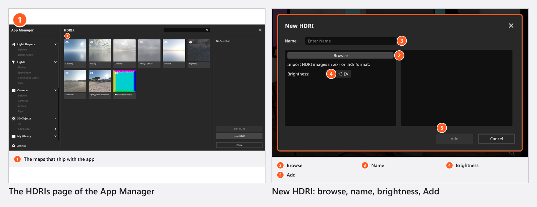Select the Sunrise HDRI thumbnail
Image resolution: width=537 pixels, height=207 pixels.
174,51
